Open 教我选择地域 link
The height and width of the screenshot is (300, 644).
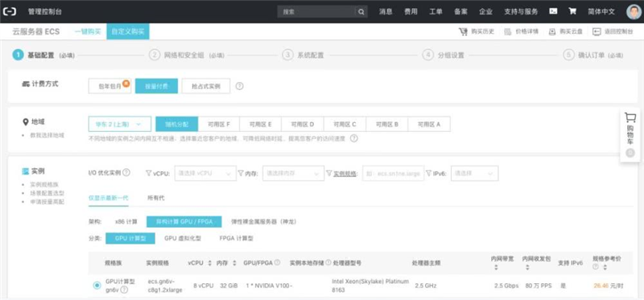pos(47,135)
